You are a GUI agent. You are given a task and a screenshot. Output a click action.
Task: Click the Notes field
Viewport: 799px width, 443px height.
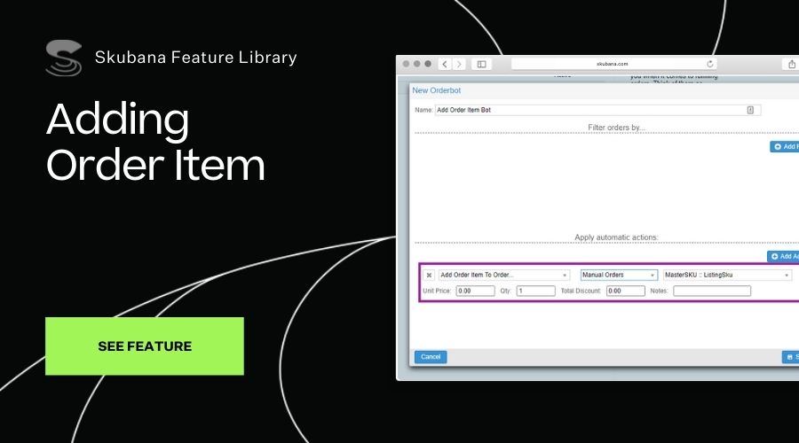(712, 291)
